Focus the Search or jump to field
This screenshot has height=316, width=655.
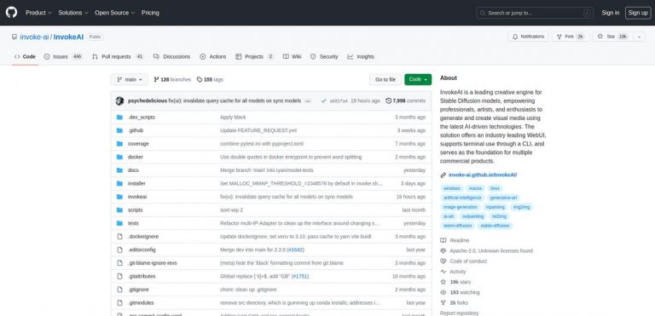(535, 13)
